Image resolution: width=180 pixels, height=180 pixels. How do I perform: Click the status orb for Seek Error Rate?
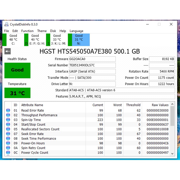pos(8,134)
